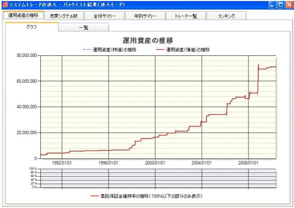Switch to the 運用資産の推移 tab
Screen dimensions: 294x208
(x=23, y=15)
